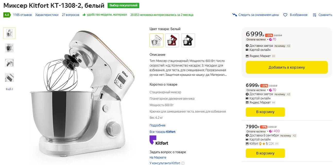333x165 pixels.
Task: Click the Kitfort brand logo
Action: (x=159, y=141)
